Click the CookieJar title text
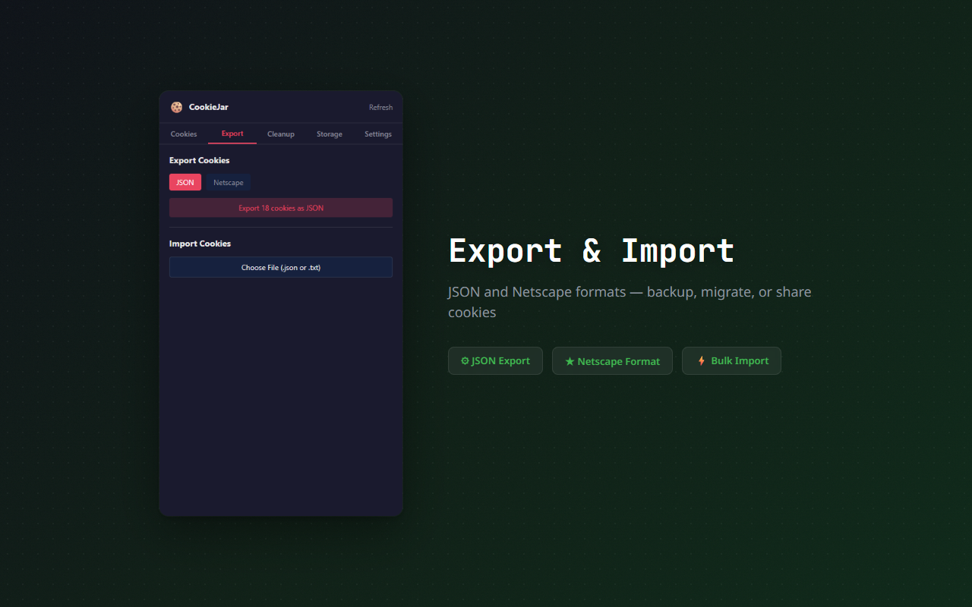This screenshot has height=607, width=972. click(208, 107)
